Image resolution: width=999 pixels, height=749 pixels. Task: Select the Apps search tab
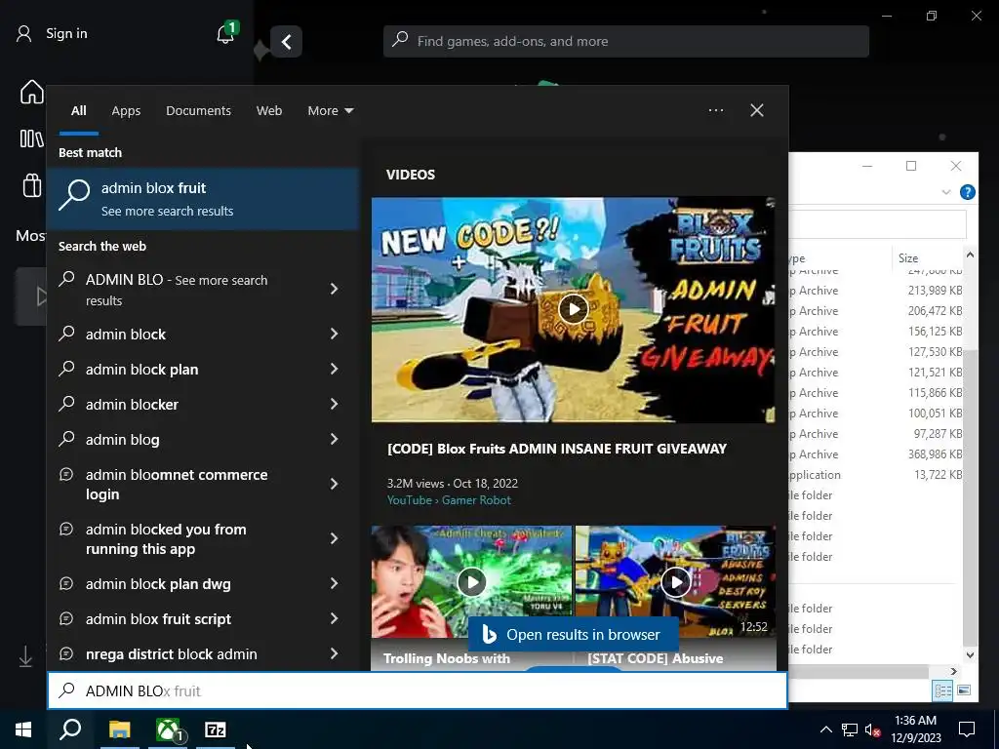click(x=126, y=111)
